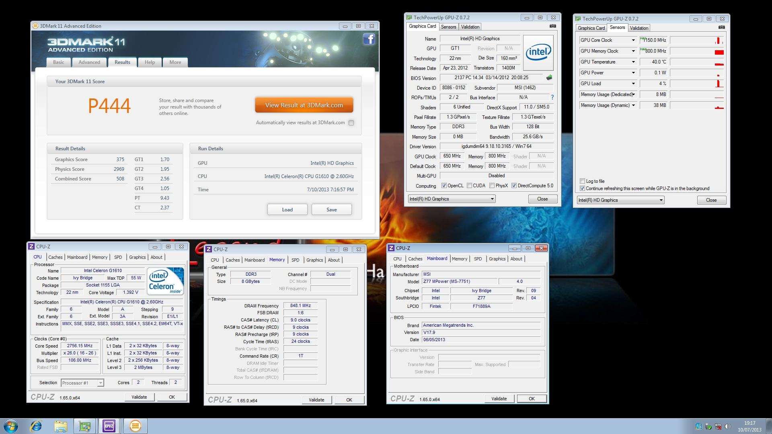Viewport: 772px width, 434px height.
Task: Click the blue utility tray icon
Action: tap(698, 426)
